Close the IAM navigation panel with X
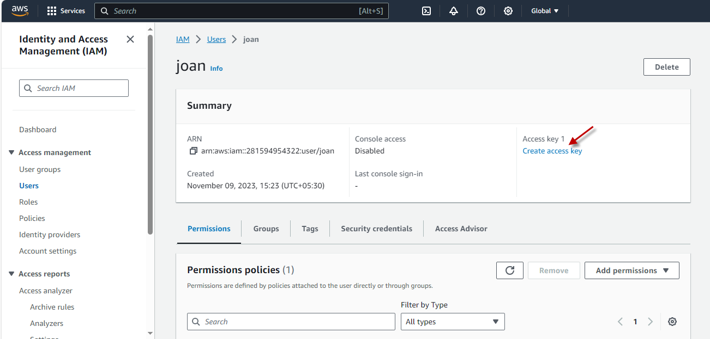 (130, 39)
